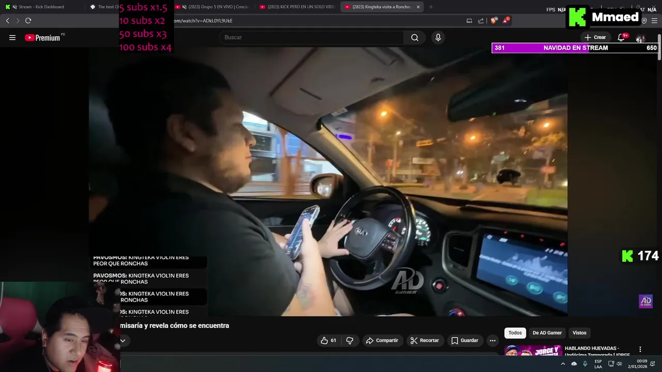Reload the current page

pyautogui.click(x=28, y=21)
